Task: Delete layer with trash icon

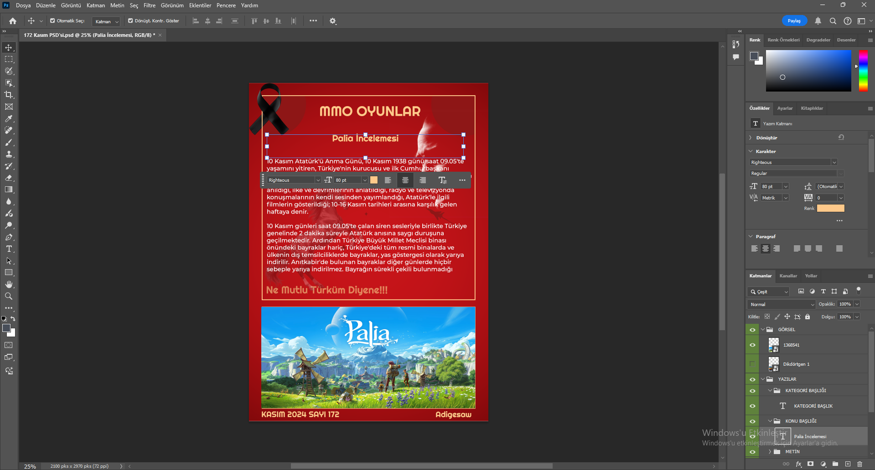Action: [860, 464]
